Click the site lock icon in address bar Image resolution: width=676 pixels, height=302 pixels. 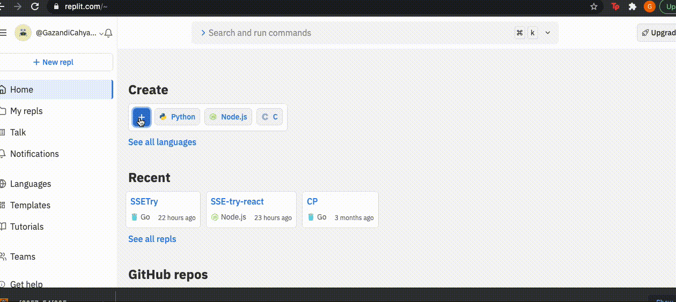56,7
